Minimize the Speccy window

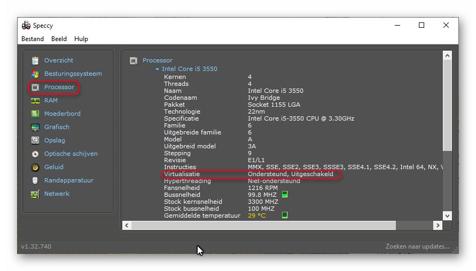397,25
